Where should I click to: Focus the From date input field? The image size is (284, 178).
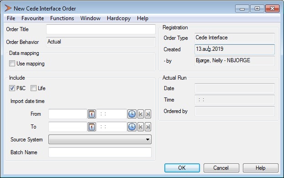pyautogui.click(x=68, y=114)
